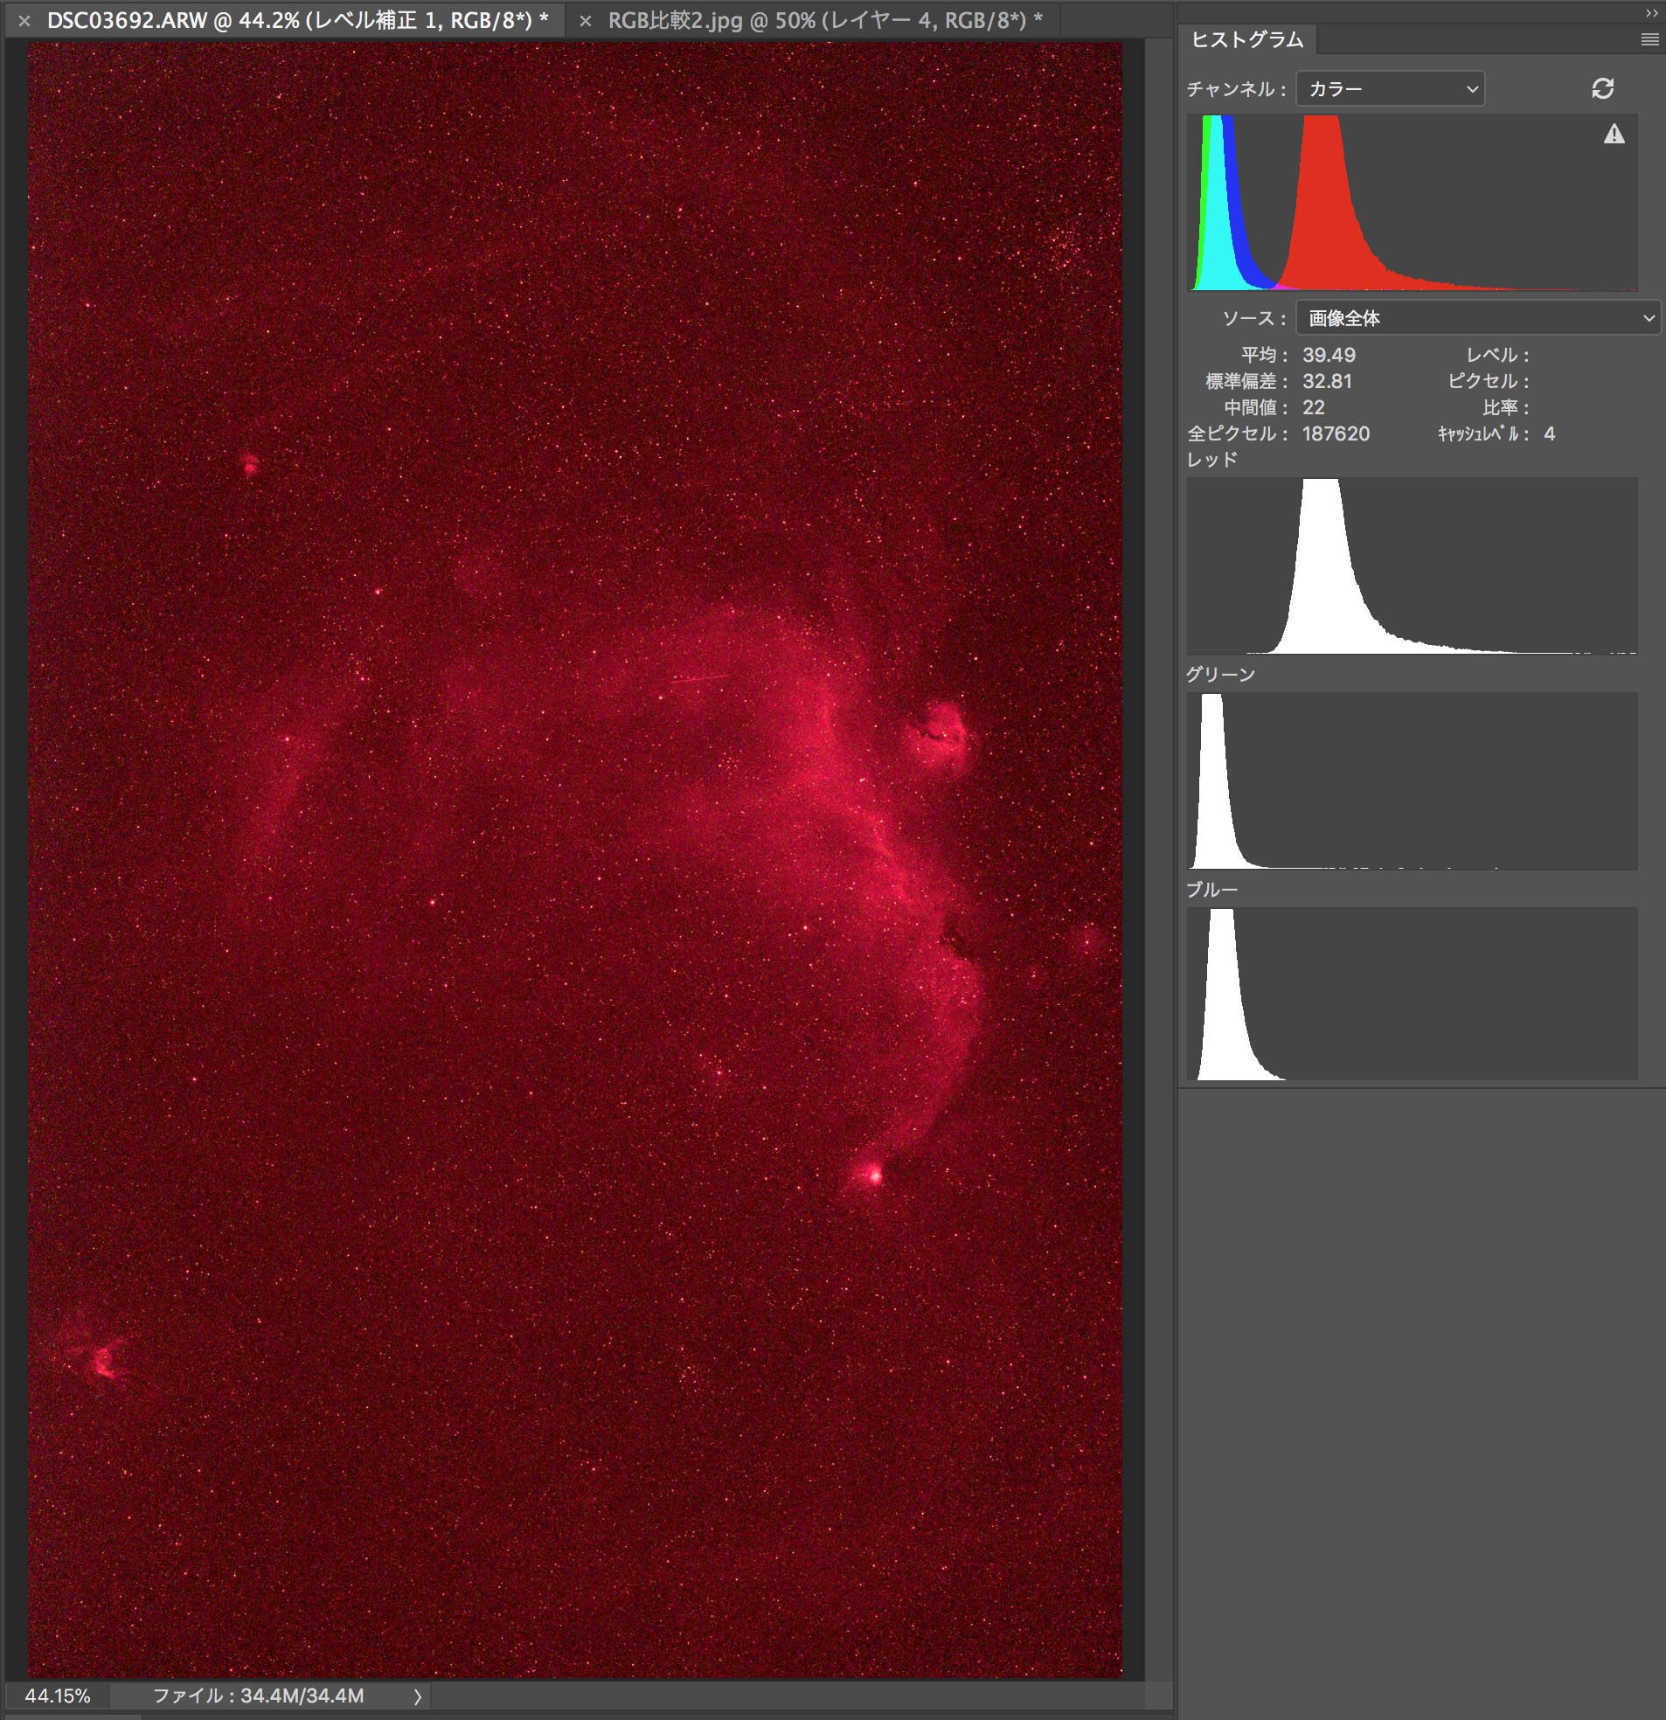Switch to the RGB比較2.jpg document tab
Viewport: 1666px width, 1720px height.
[x=823, y=21]
